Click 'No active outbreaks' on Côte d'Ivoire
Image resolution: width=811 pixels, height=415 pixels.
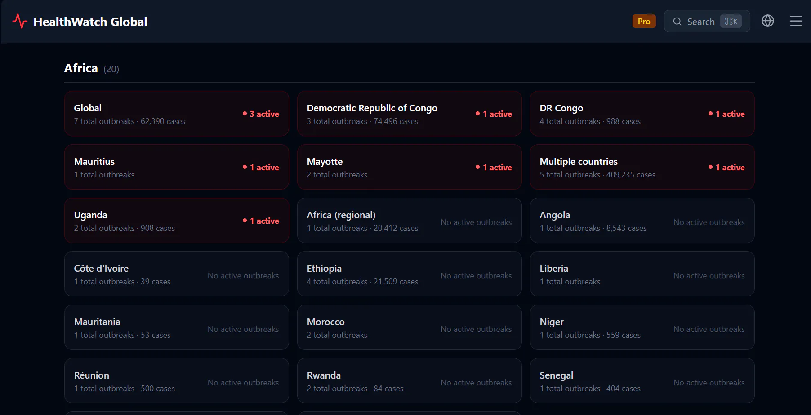pos(243,276)
